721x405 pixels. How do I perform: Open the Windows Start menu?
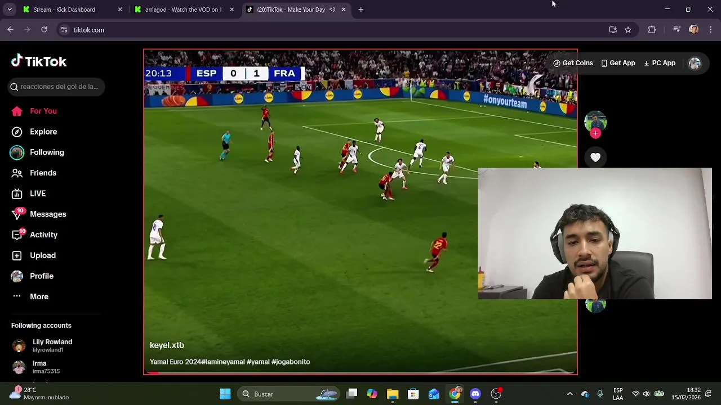225,394
